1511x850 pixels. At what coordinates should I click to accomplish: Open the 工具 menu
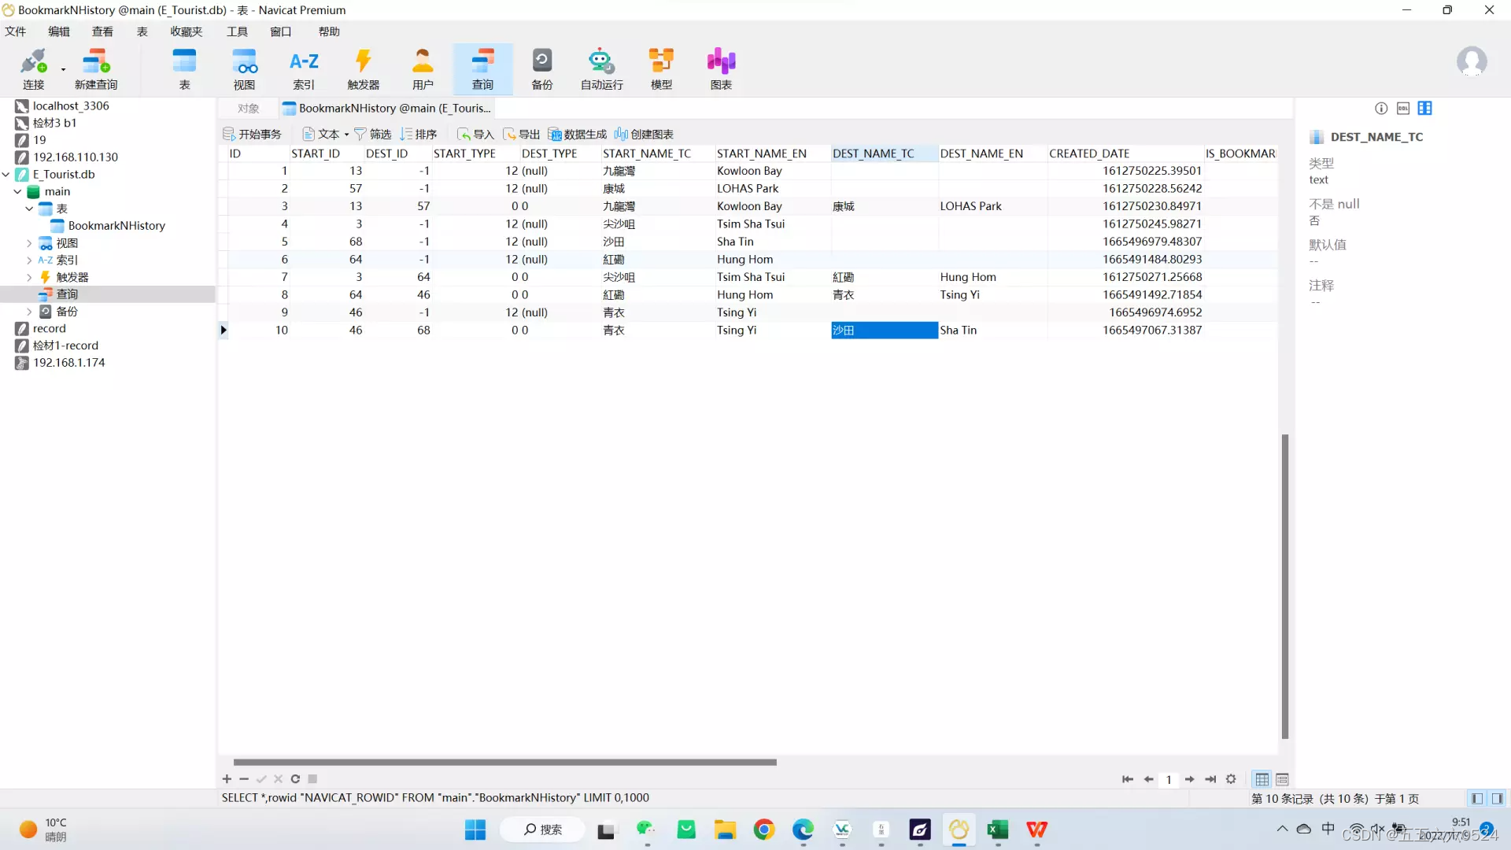pos(237,31)
